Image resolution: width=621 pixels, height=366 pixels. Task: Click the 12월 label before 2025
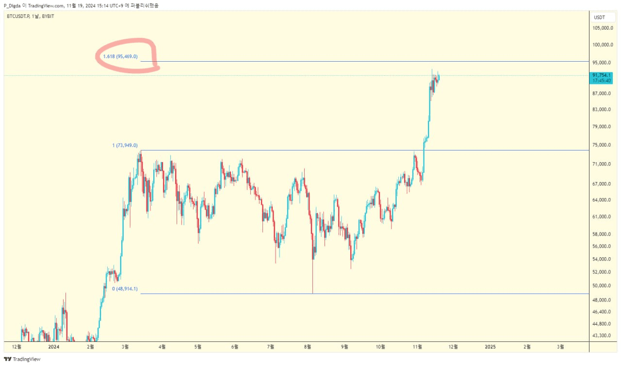453,347
